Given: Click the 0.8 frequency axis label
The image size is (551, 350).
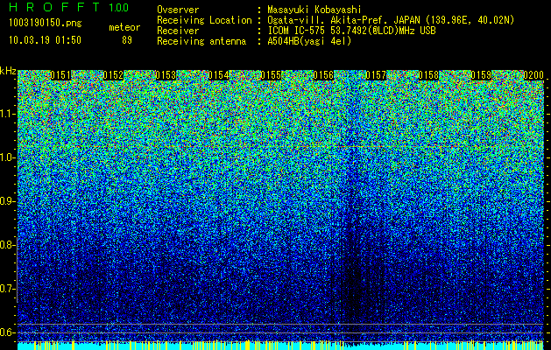Looking at the screenshot, I should 8,245.
